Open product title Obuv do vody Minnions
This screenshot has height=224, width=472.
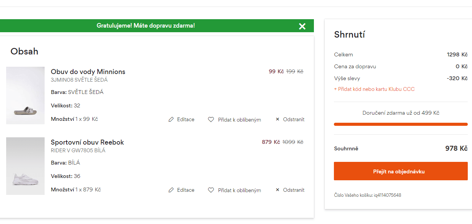[x=88, y=72]
